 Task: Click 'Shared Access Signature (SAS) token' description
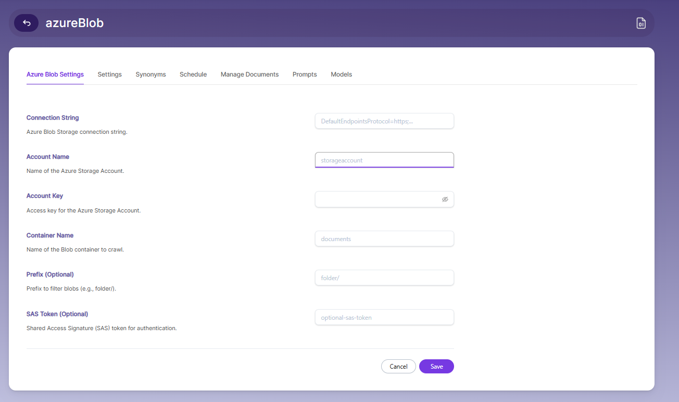pos(102,328)
